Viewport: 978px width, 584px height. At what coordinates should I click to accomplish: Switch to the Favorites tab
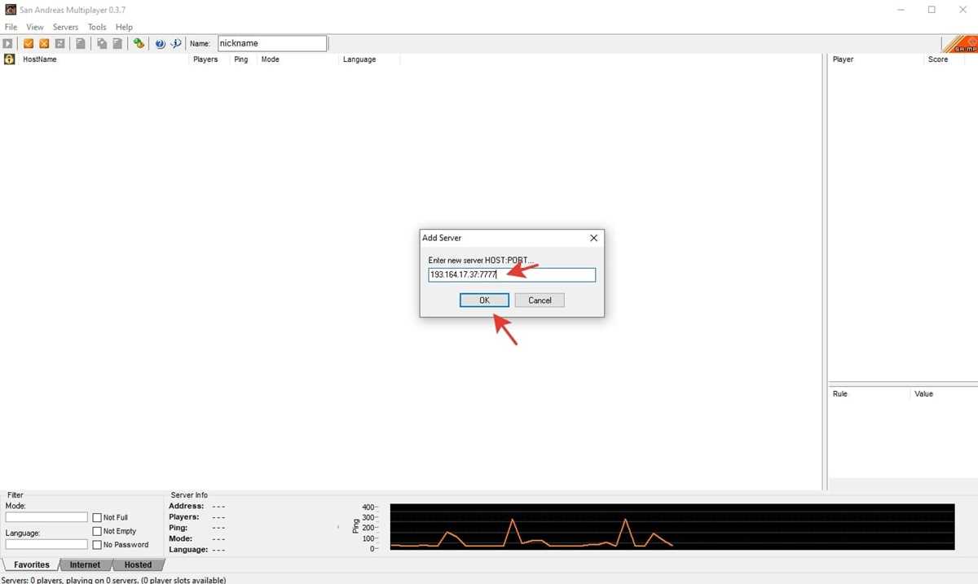click(32, 564)
